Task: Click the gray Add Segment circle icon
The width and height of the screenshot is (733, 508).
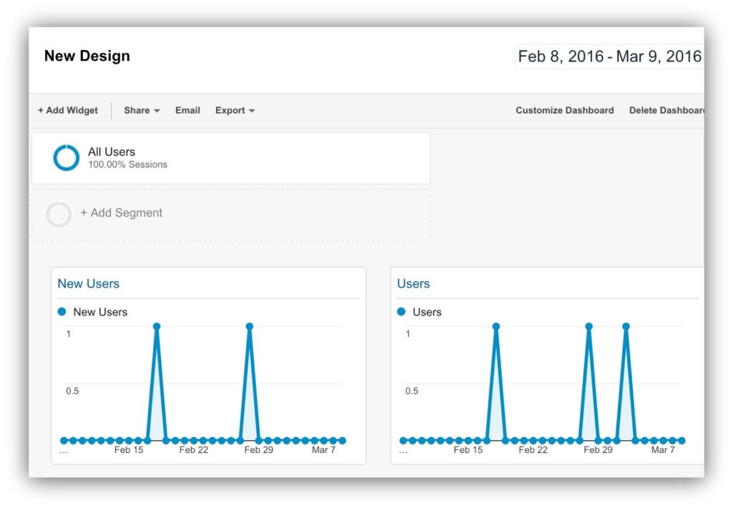Action: pyautogui.click(x=59, y=214)
